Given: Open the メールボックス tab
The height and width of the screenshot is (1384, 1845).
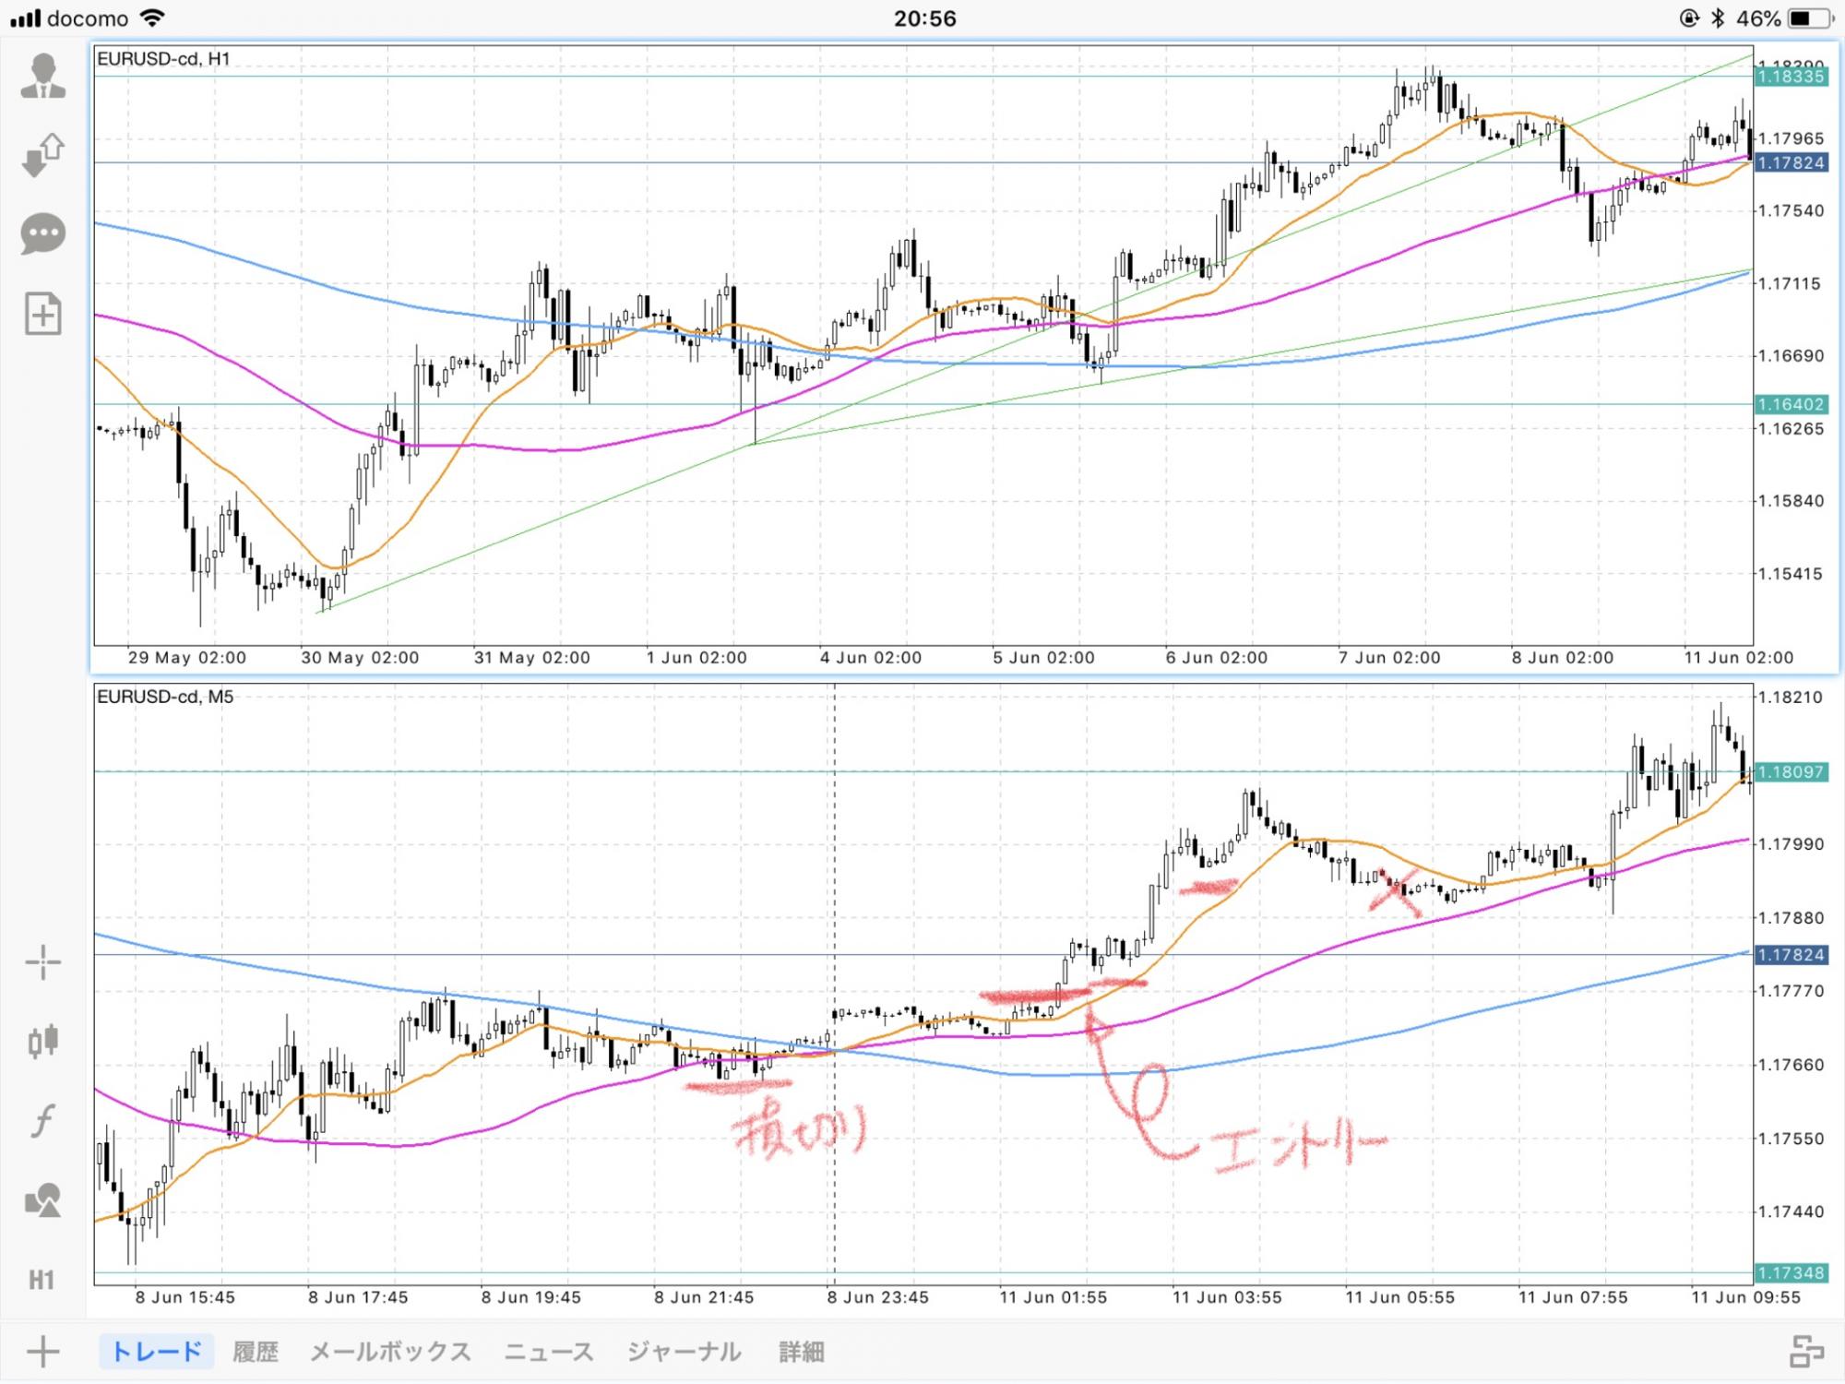Looking at the screenshot, I should [x=389, y=1352].
